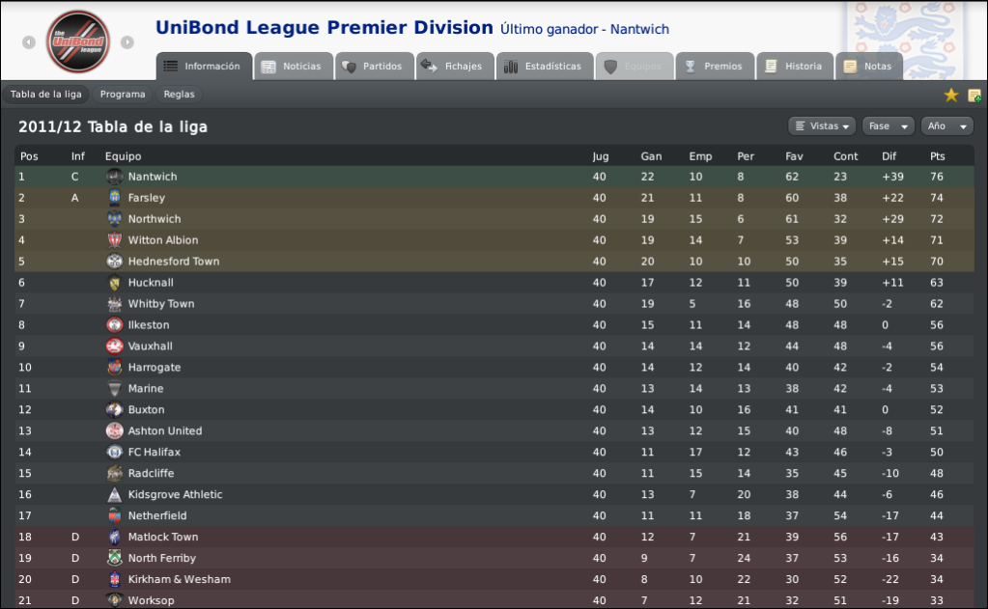Image resolution: width=988 pixels, height=609 pixels.
Task: Go to previous competition with left arrow
Action: [29, 42]
